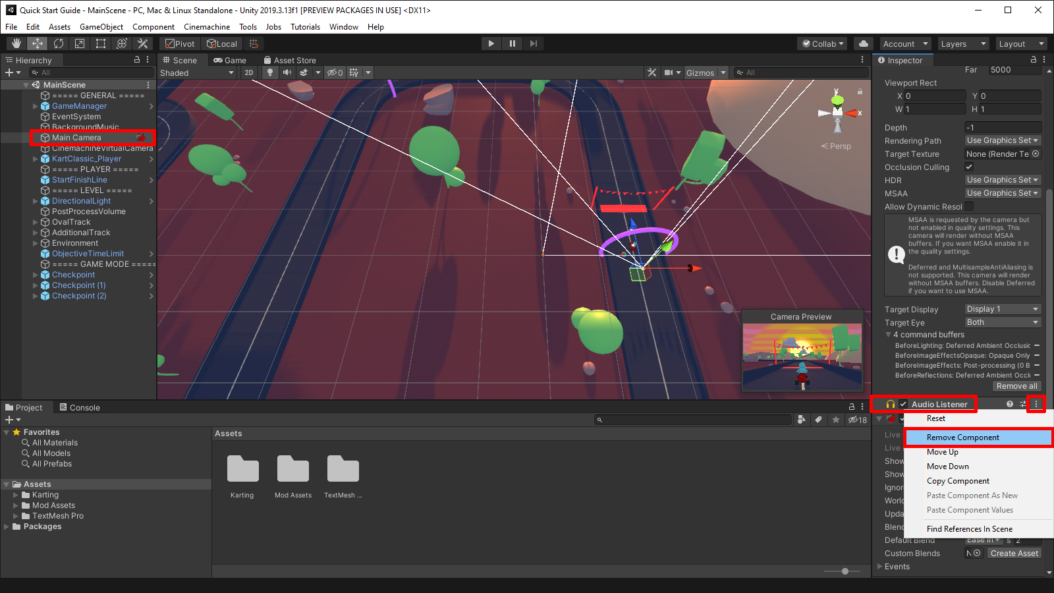Click the Pause button
1054x593 pixels.
click(512, 43)
